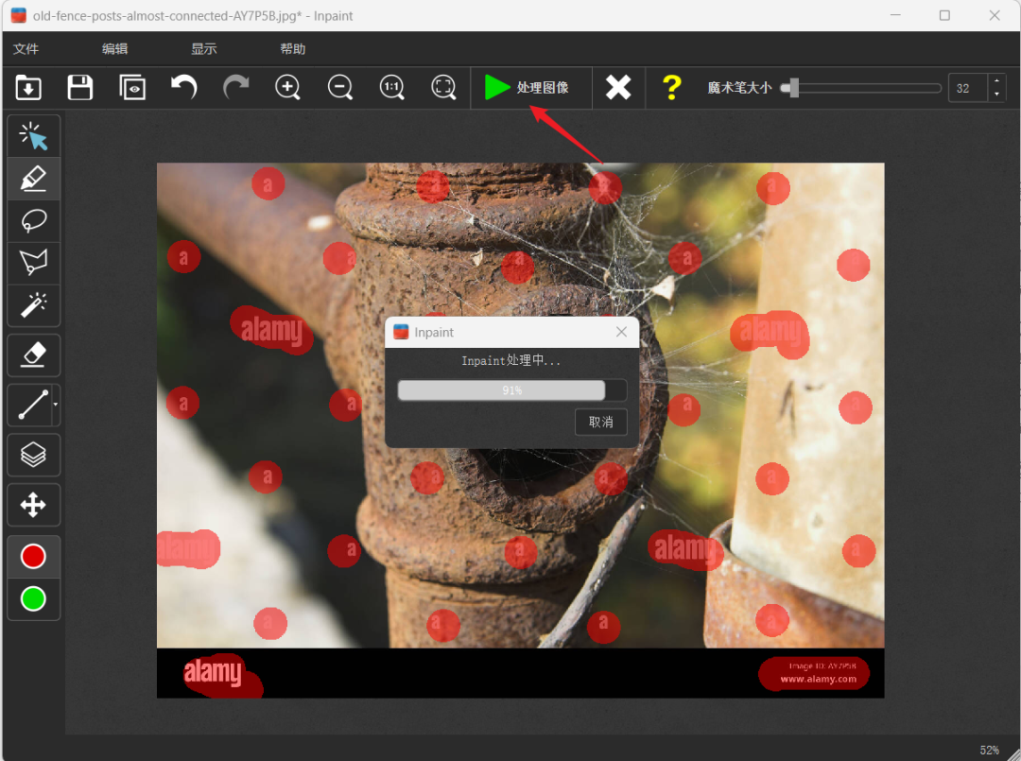Click the undo arrow icon
Image resolution: width=1021 pixels, height=761 pixels.
coord(183,88)
